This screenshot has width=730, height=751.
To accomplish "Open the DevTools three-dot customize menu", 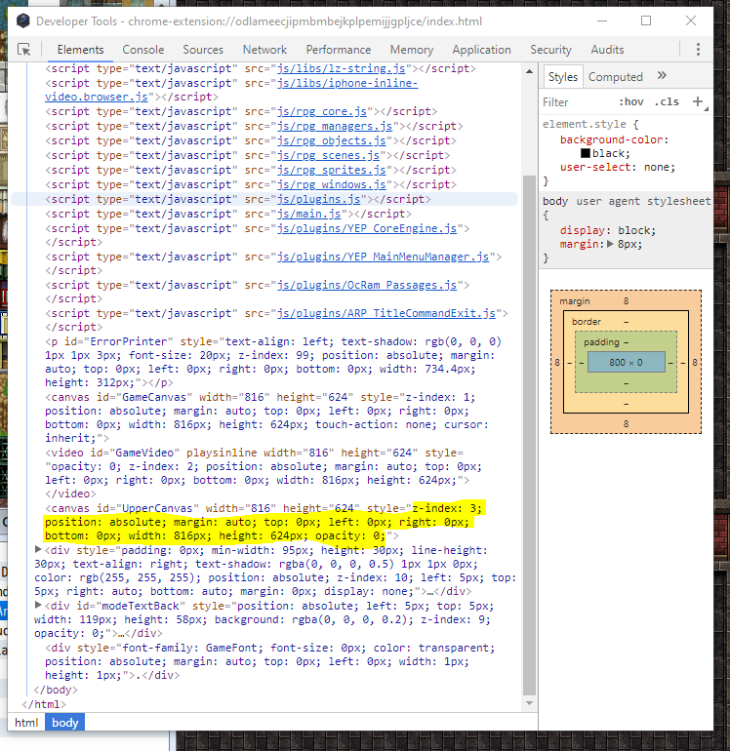I will [698, 50].
